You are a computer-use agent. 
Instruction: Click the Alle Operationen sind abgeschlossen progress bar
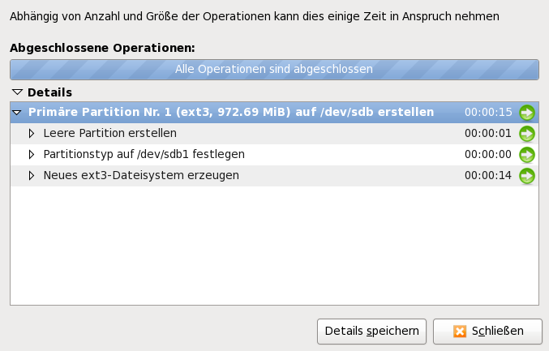point(274,70)
